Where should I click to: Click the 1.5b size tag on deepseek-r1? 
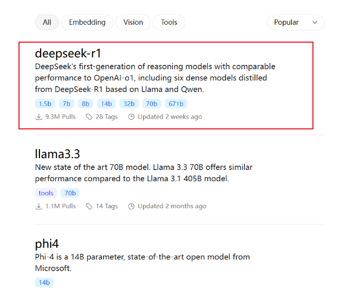click(x=44, y=104)
